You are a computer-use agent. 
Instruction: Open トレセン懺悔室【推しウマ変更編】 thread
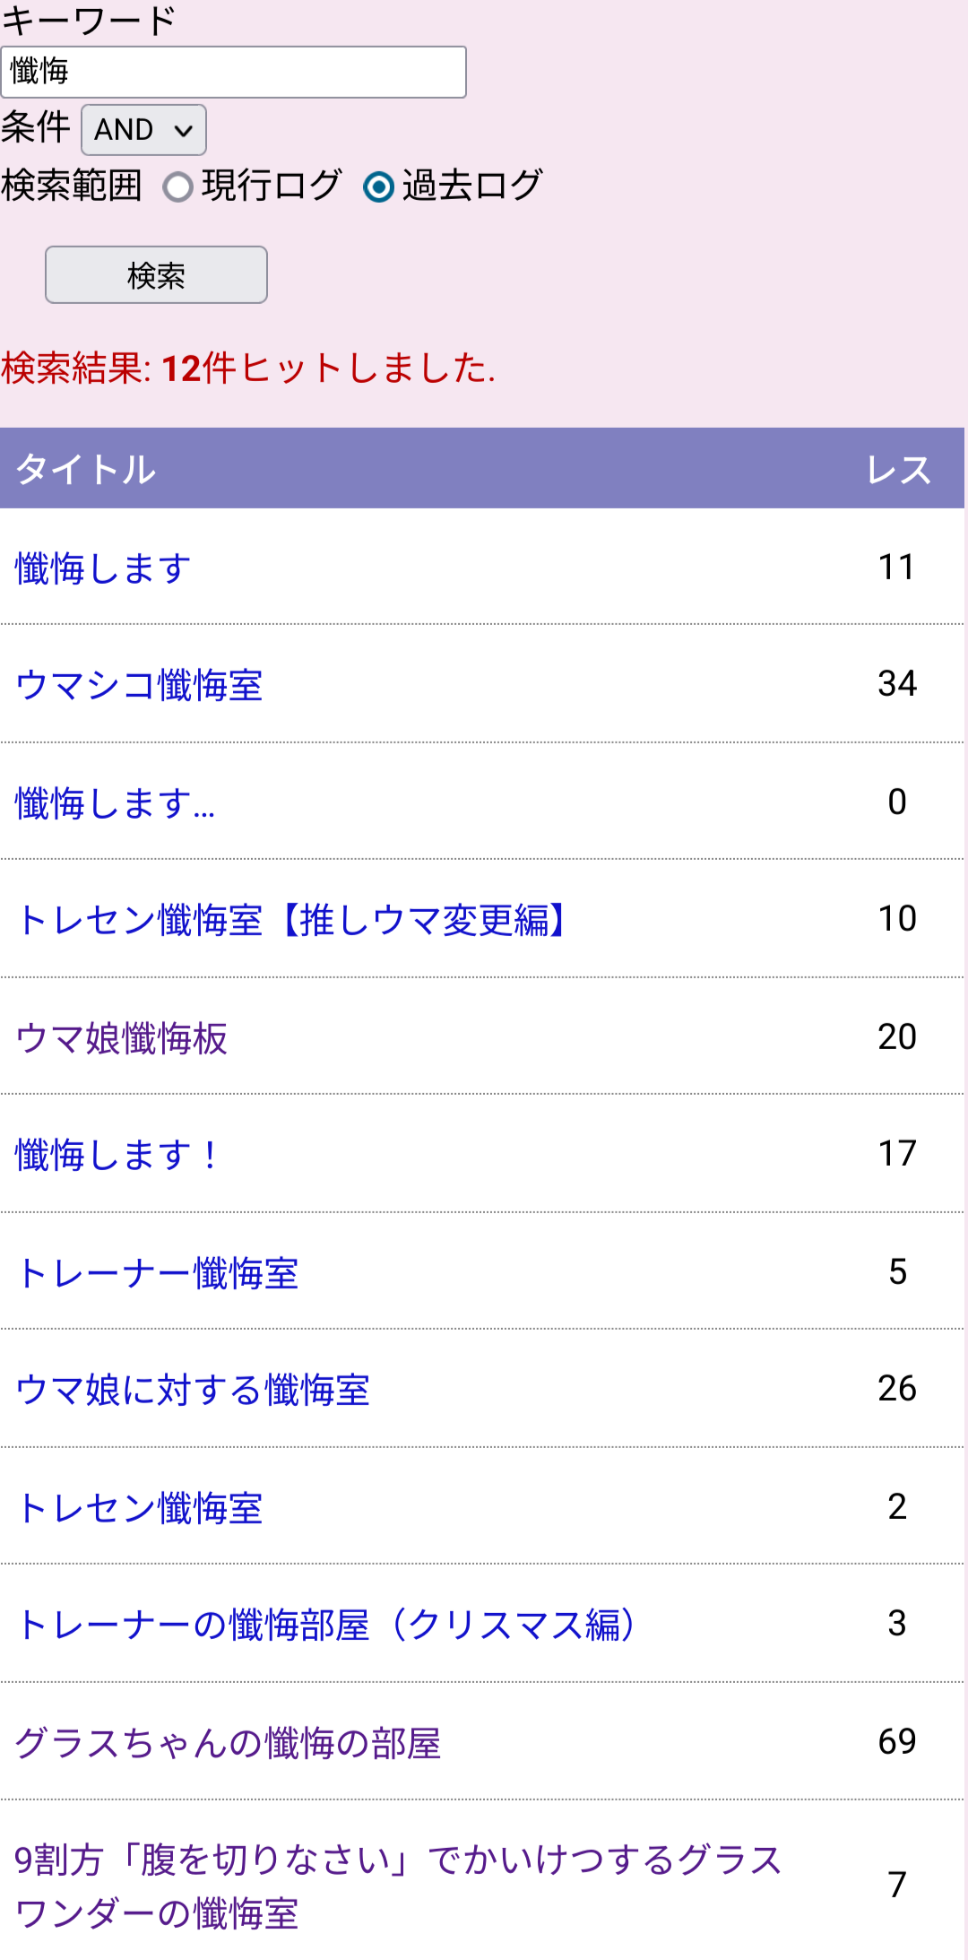293,920
